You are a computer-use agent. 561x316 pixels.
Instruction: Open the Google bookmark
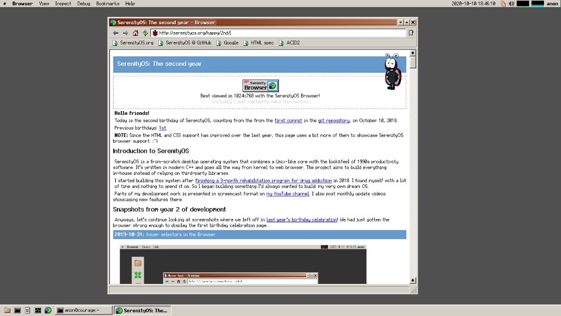(227, 43)
